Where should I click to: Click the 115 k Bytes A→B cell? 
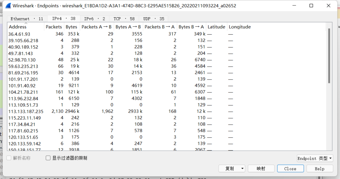[137, 92]
